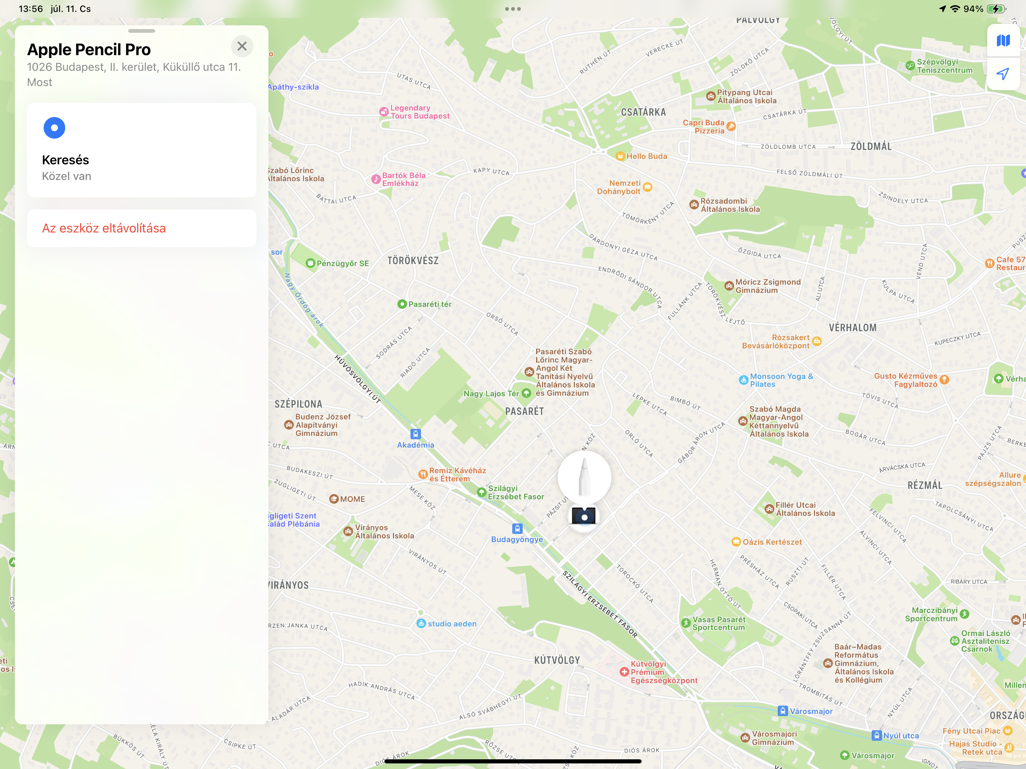
Task: Tap the Apáthy-szikla map label
Action: tap(293, 87)
